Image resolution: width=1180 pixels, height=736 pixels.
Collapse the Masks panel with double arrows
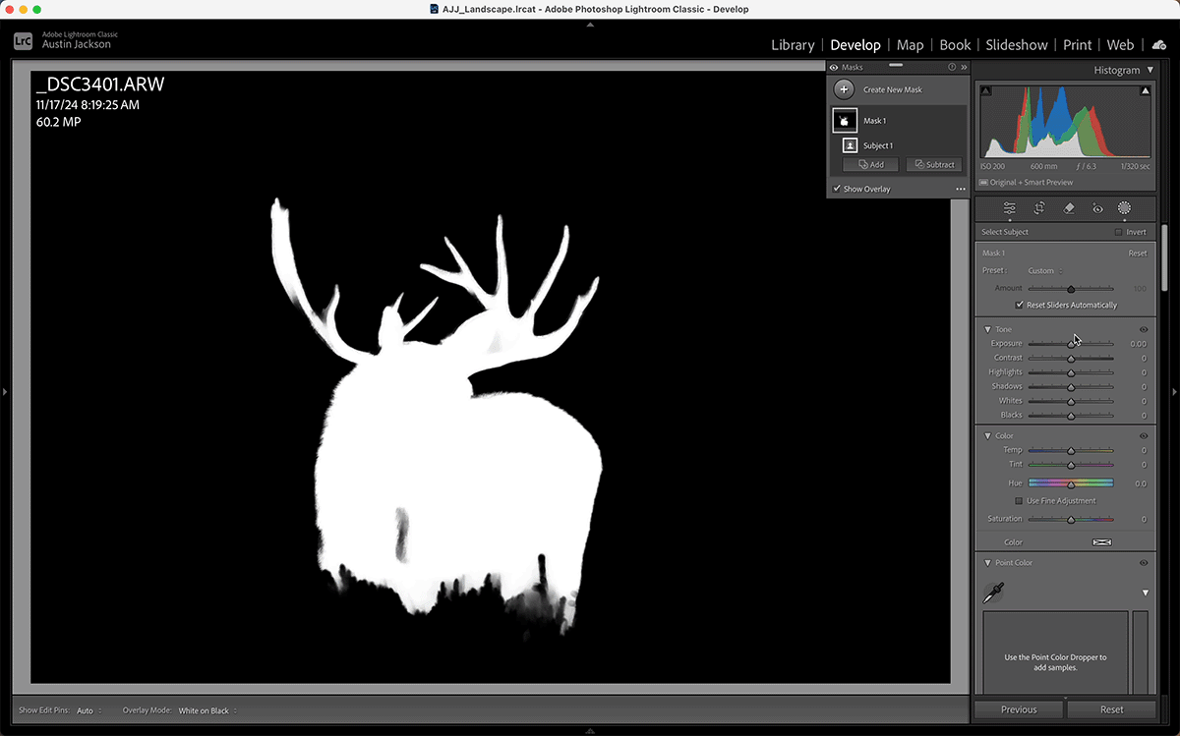pyautogui.click(x=964, y=67)
